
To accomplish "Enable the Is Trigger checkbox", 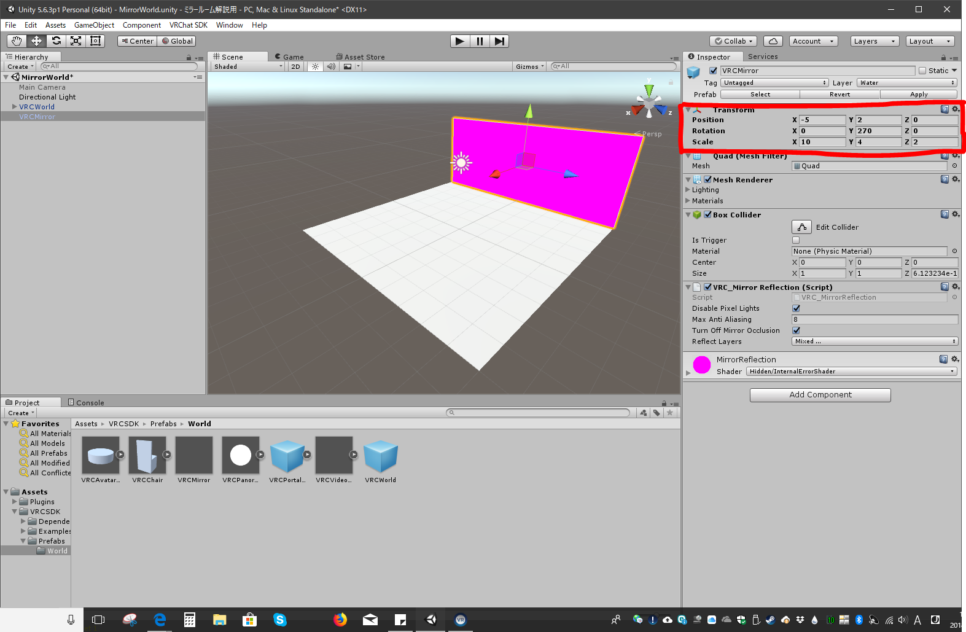I will tap(796, 240).
